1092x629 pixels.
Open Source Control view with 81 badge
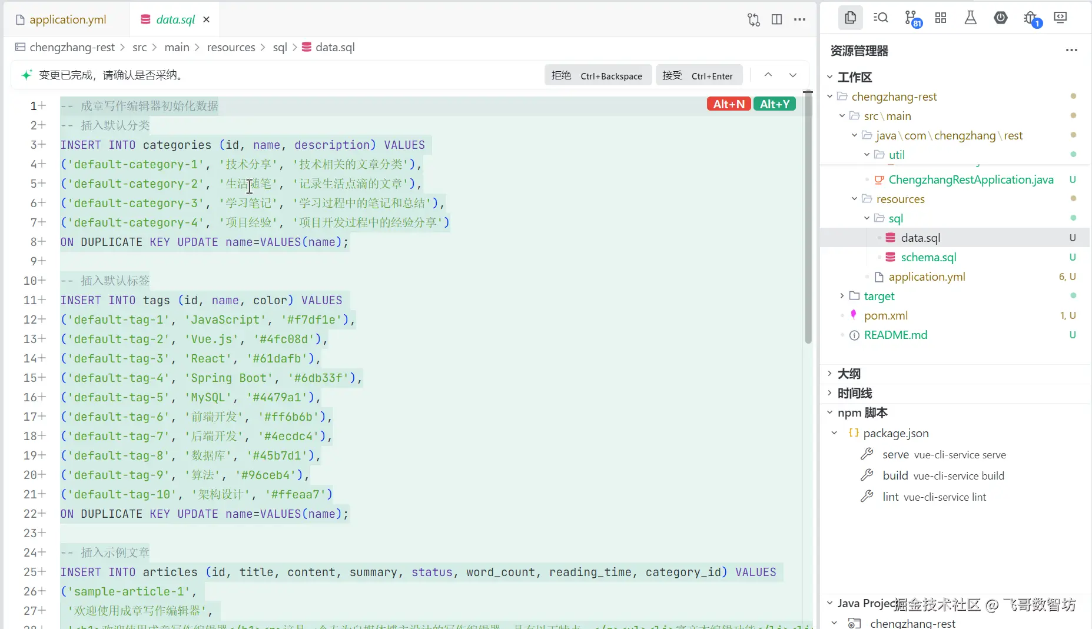[x=912, y=18]
